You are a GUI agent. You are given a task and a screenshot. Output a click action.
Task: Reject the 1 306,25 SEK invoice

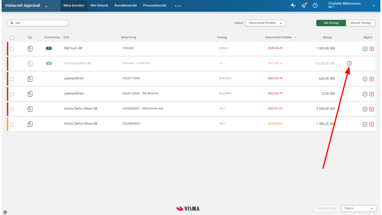372,124
